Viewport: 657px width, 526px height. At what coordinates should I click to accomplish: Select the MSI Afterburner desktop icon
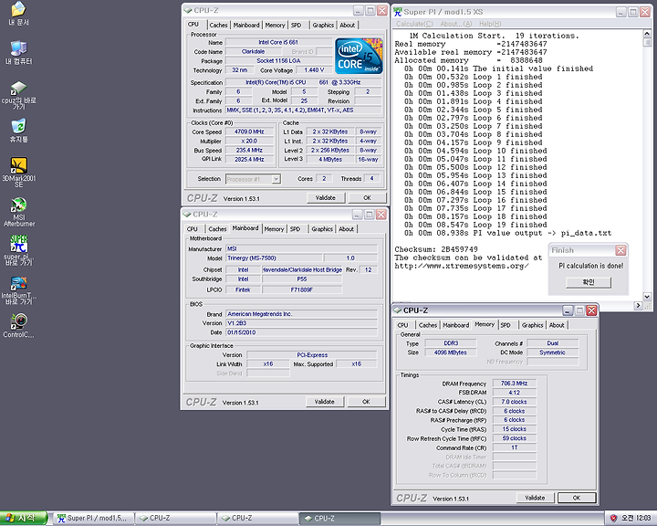[x=18, y=212]
